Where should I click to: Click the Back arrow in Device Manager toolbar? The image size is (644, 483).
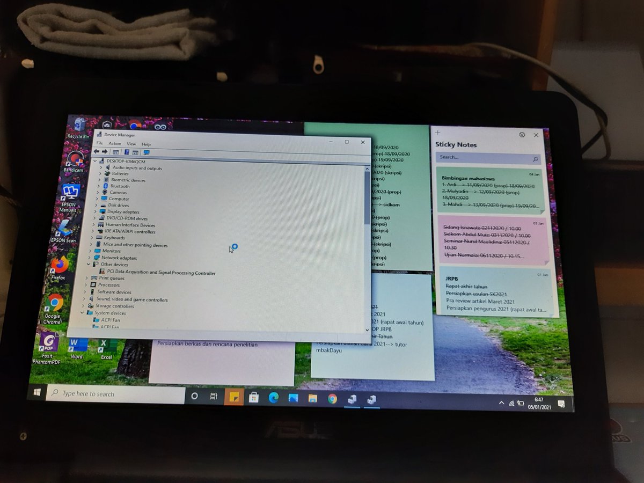(97, 152)
